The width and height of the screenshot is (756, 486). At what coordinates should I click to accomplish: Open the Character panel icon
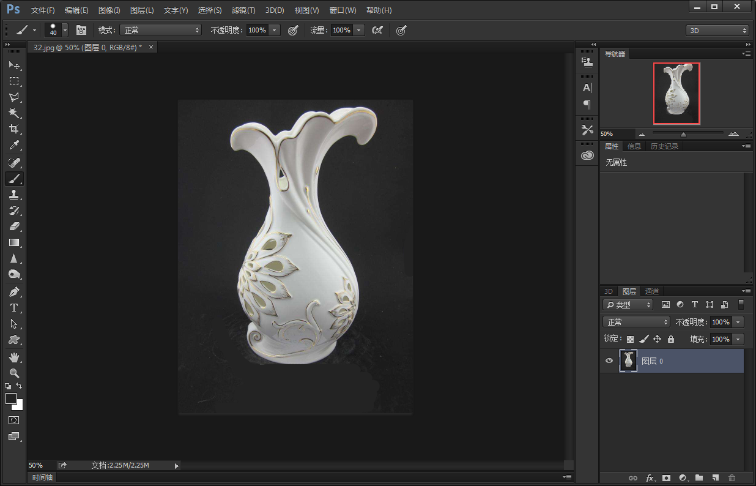tap(587, 88)
